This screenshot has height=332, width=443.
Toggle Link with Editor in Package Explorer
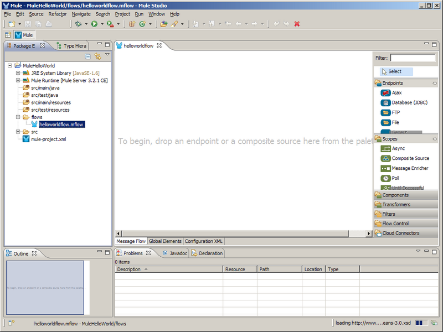tap(98, 56)
